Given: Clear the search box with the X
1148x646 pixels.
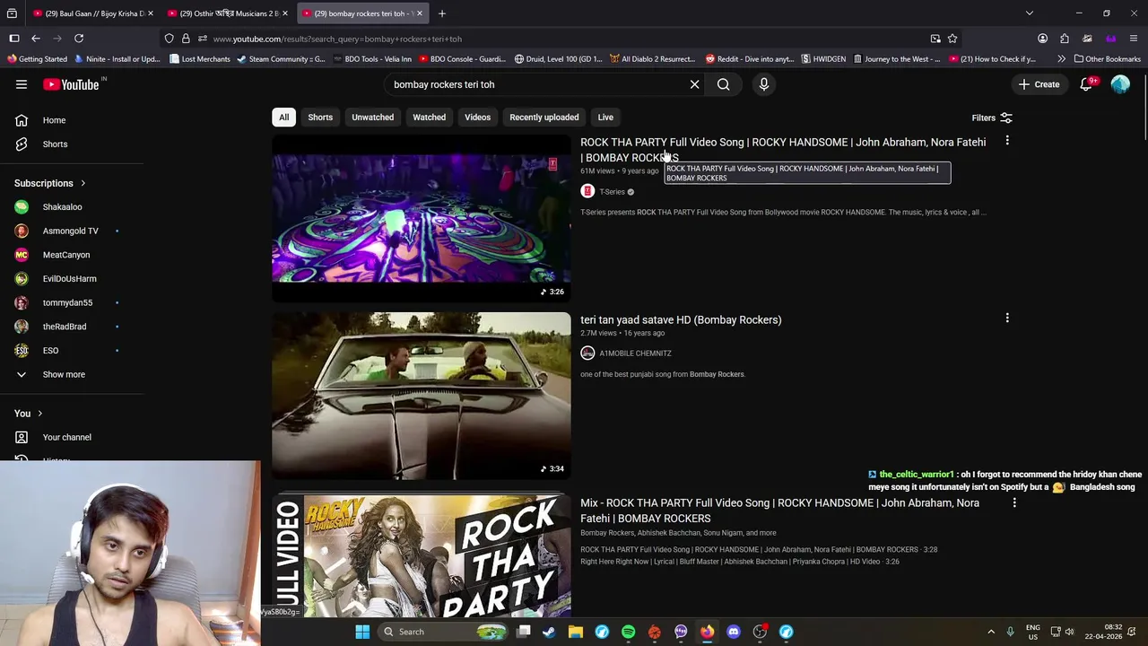Looking at the screenshot, I should coord(694,84).
